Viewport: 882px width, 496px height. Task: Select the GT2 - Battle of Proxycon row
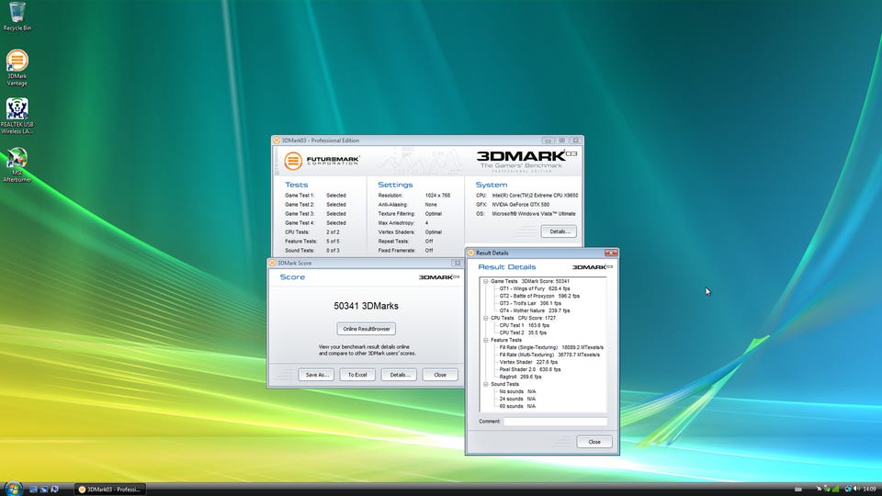[539, 296]
